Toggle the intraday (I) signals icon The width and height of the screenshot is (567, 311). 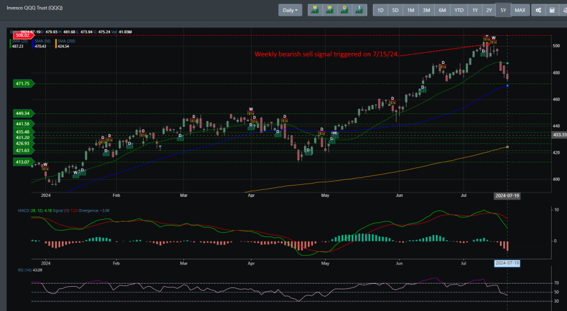(359, 10)
